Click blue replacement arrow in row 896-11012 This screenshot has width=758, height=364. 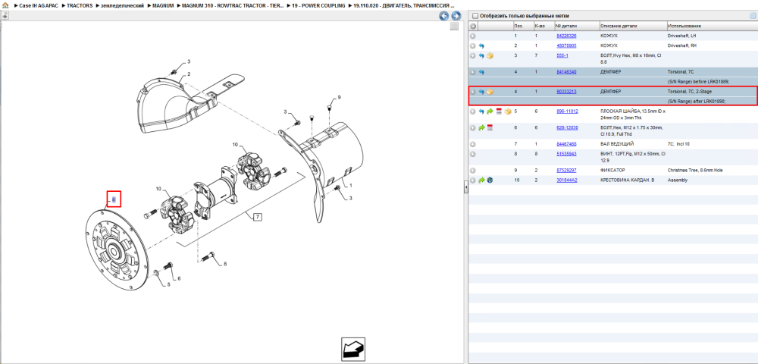(x=481, y=111)
